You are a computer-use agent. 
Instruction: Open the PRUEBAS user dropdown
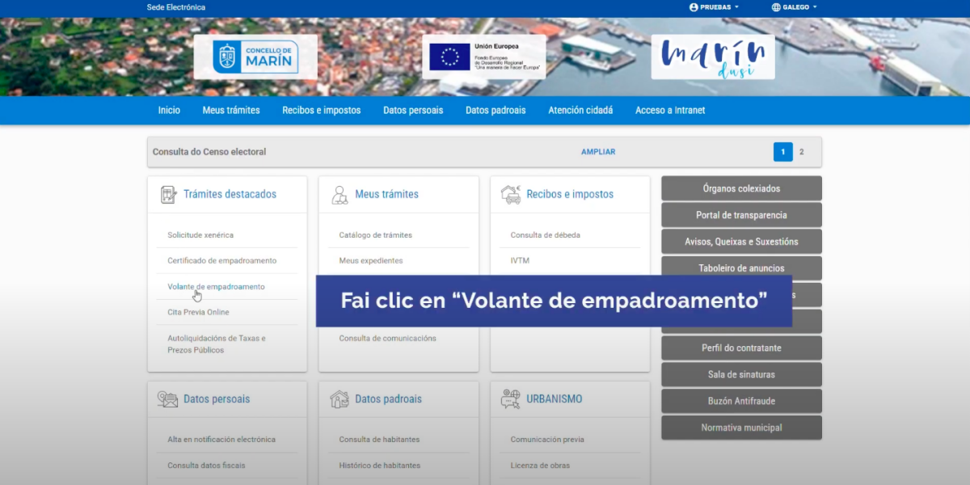point(715,7)
